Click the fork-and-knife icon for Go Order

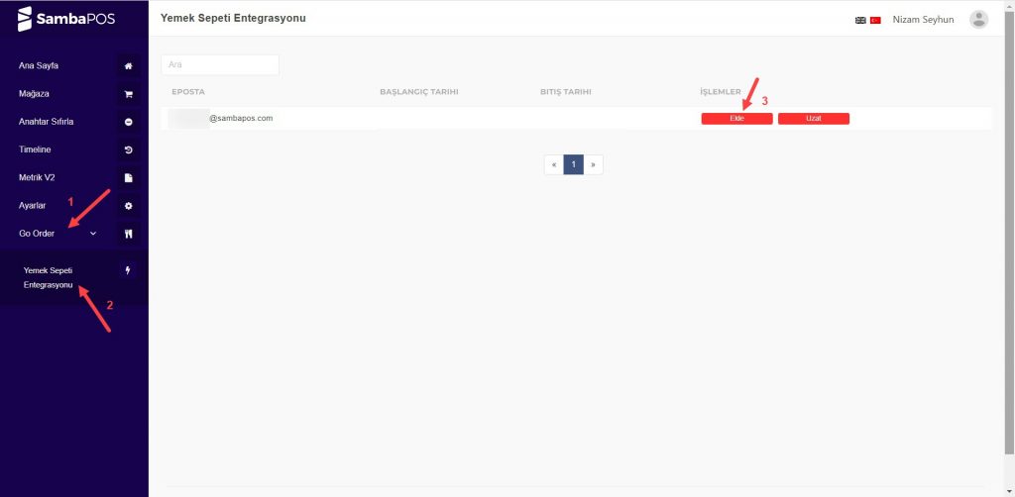click(x=128, y=234)
